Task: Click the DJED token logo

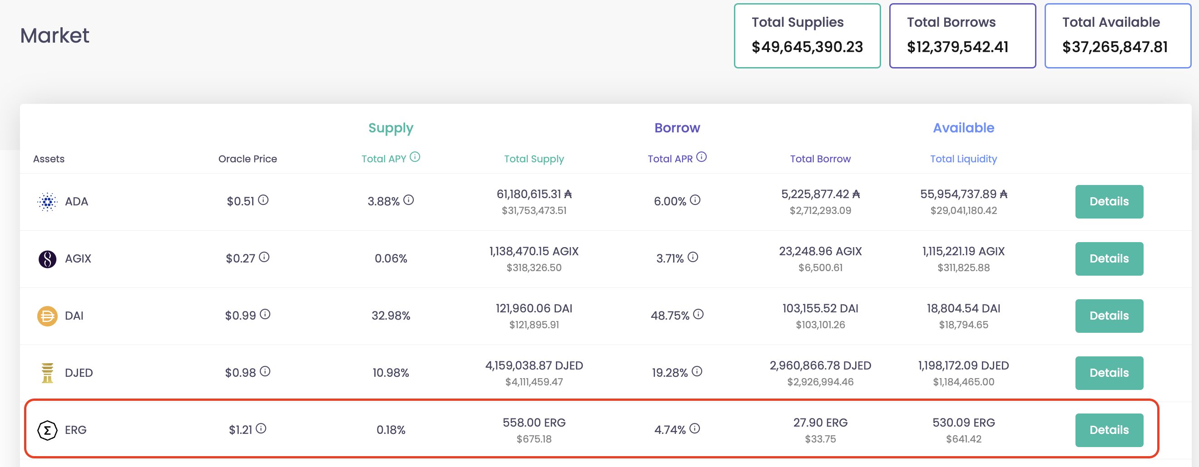Action: tap(47, 373)
